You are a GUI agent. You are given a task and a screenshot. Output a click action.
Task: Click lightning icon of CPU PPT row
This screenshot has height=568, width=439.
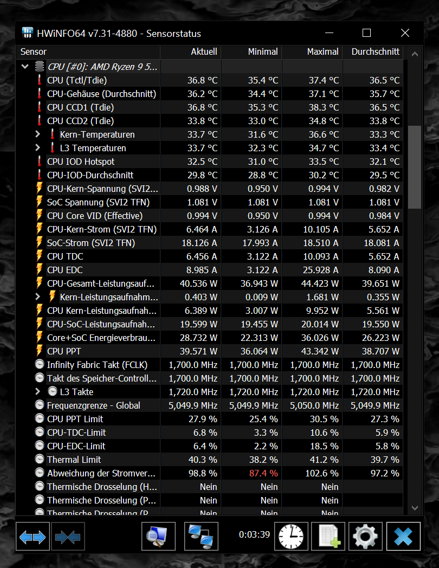pyautogui.click(x=40, y=351)
